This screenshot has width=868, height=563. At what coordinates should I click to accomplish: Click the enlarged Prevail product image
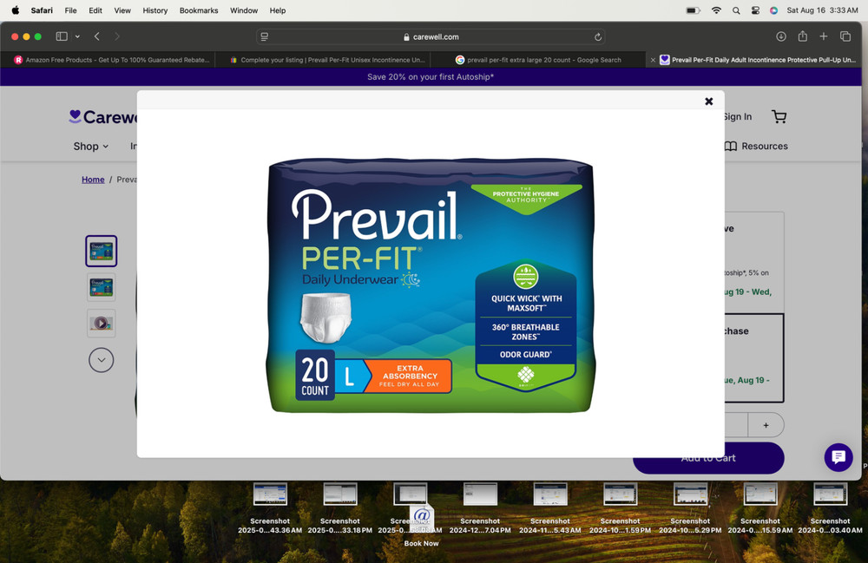click(x=431, y=285)
